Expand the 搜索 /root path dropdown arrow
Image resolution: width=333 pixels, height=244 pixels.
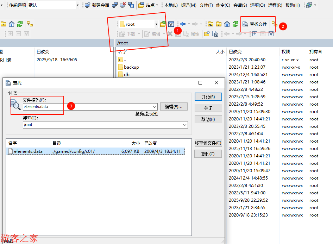click(185, 125)
